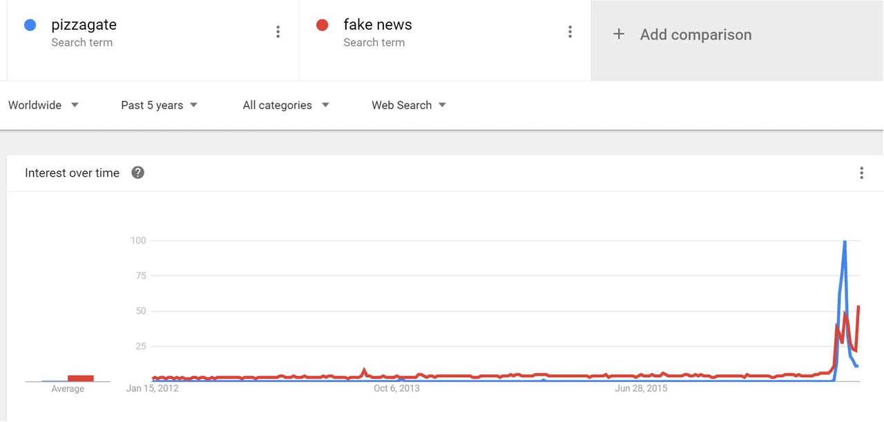
Task: Open the Web Search type dropdown
Action: click(409, 105)
